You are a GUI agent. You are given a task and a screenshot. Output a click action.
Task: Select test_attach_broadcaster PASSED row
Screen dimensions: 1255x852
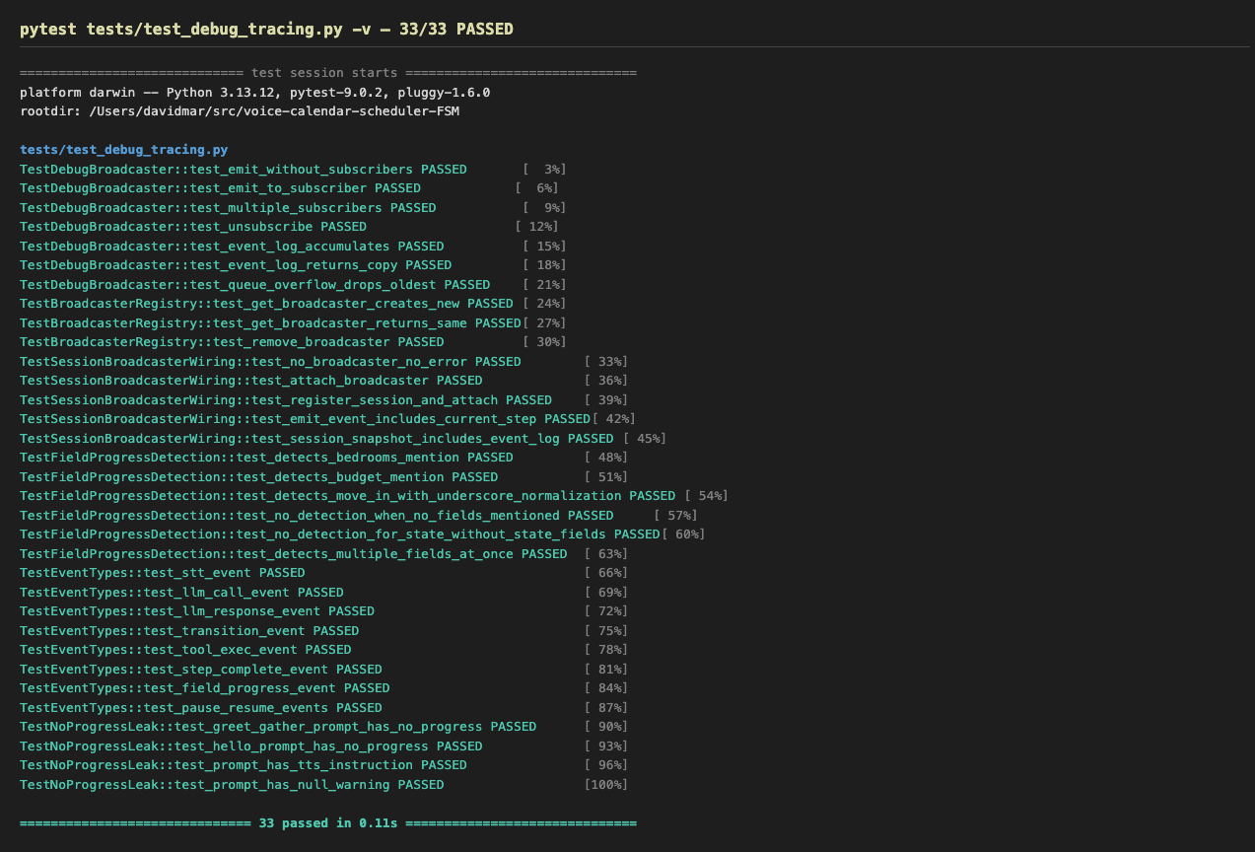(x=323, y=381)
